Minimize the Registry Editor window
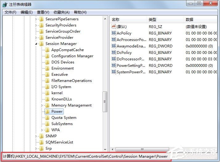Screen dimensions: 220x162 (191, 3)
